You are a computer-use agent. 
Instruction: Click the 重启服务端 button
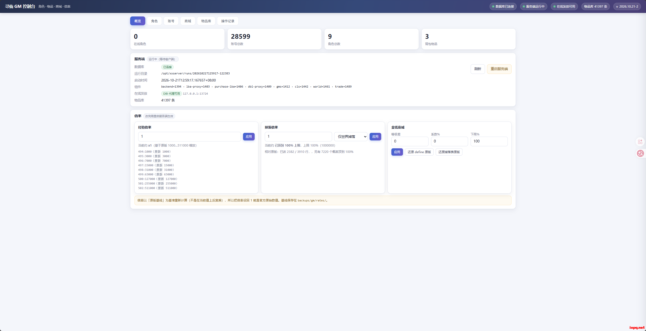pyautogui.click(x=499, y=69)
